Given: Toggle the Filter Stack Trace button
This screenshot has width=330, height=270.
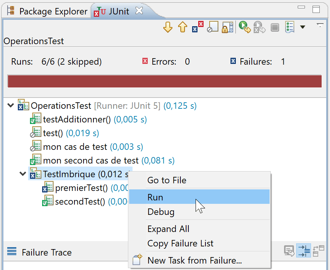Looking at the screenshot, I should click(303, 250).
